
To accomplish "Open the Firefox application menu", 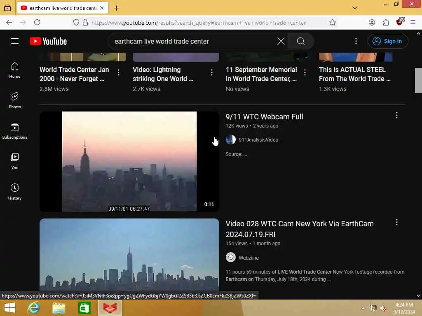I will (x=413, y=22).
